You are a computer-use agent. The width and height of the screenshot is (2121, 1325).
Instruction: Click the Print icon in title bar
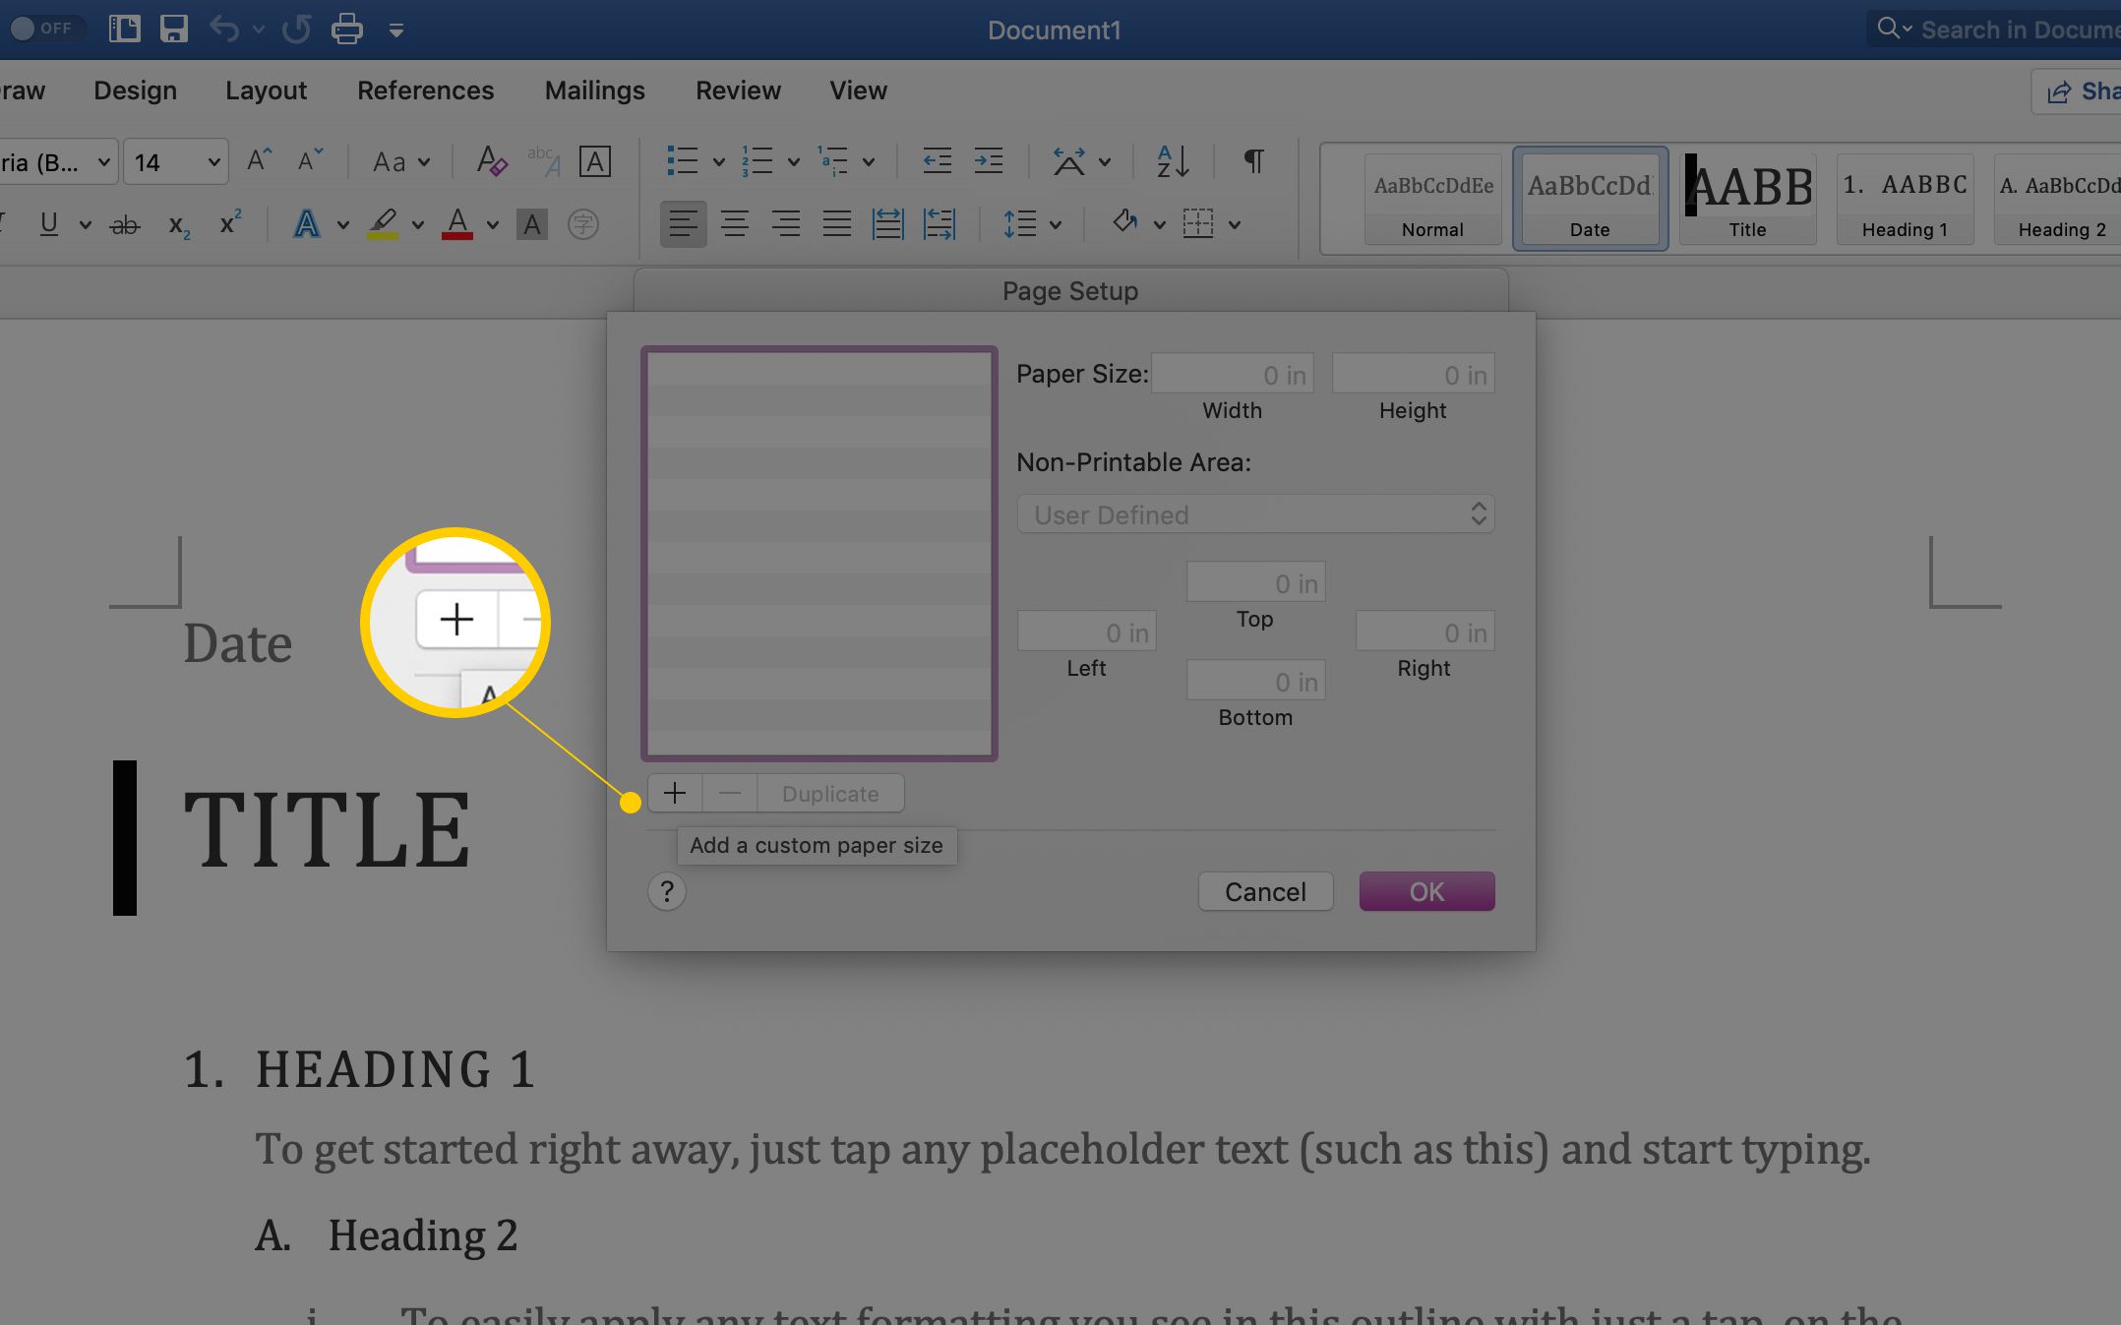tap(346, 29)
